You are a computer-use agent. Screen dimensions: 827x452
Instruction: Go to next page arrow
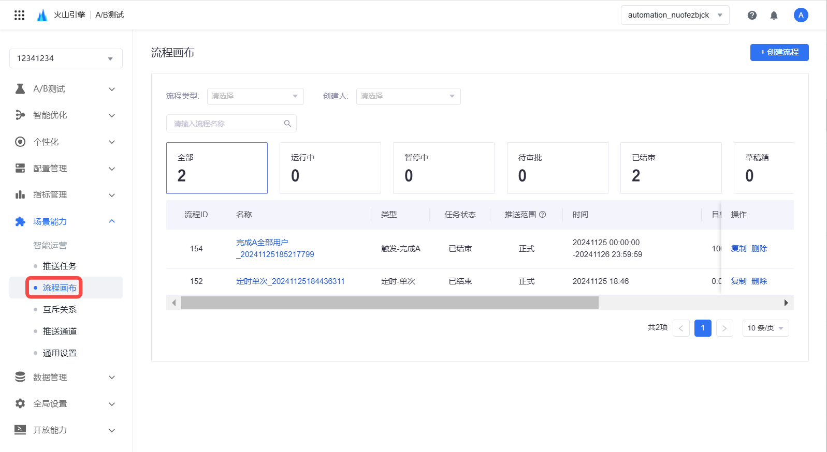[724, 328]
